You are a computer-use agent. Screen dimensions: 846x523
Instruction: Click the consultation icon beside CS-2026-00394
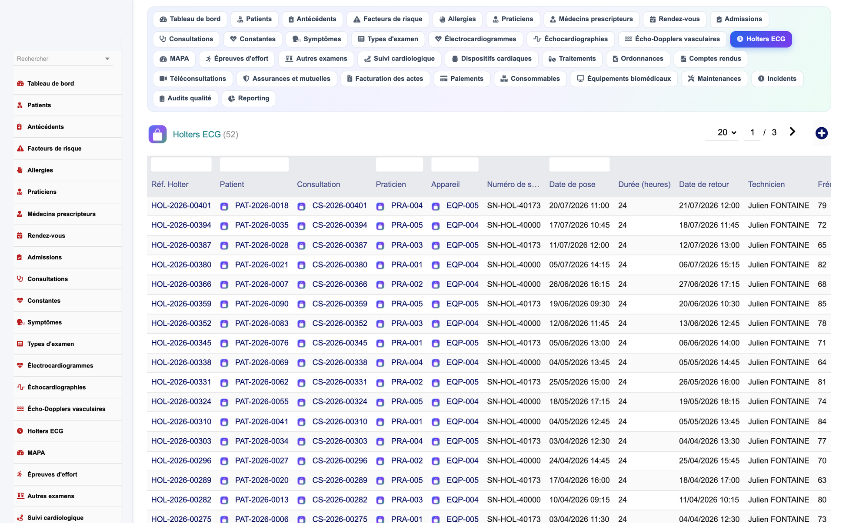pyautogui.click(x=301, y=226)
